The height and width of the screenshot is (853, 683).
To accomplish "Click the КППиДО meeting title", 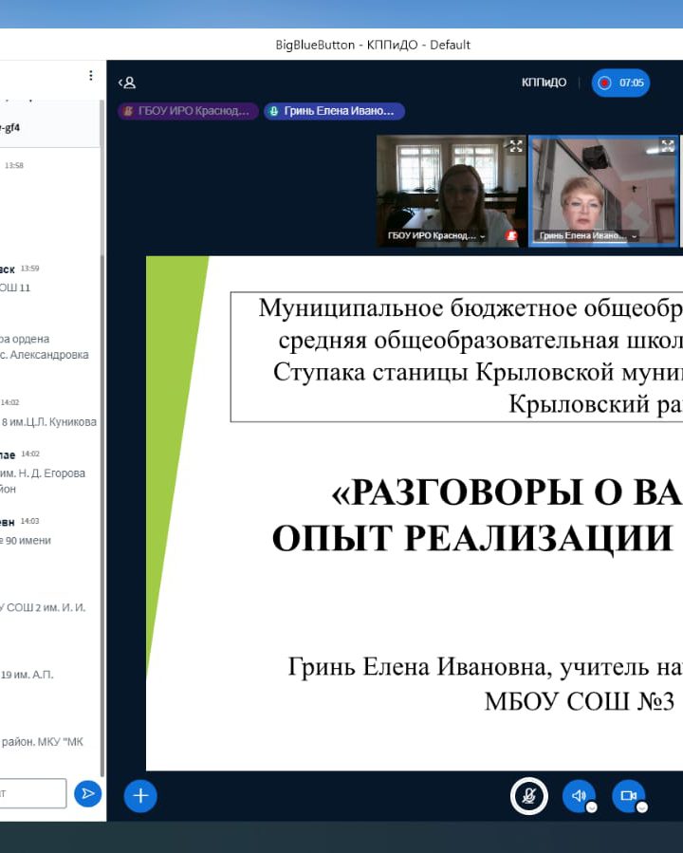I will pyautogui.click(x=544, y=83).
